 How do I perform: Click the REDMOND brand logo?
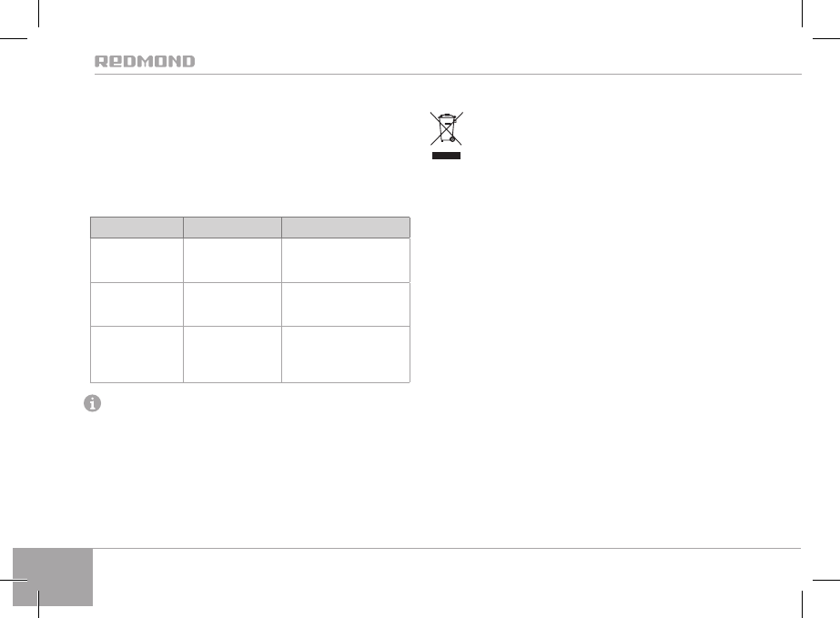click(x=145, y=62)
